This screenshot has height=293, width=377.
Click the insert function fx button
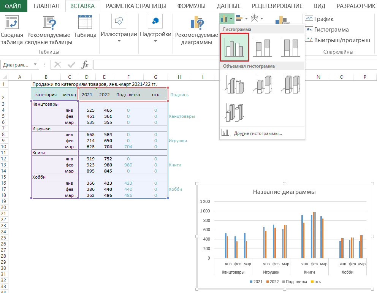86,65
